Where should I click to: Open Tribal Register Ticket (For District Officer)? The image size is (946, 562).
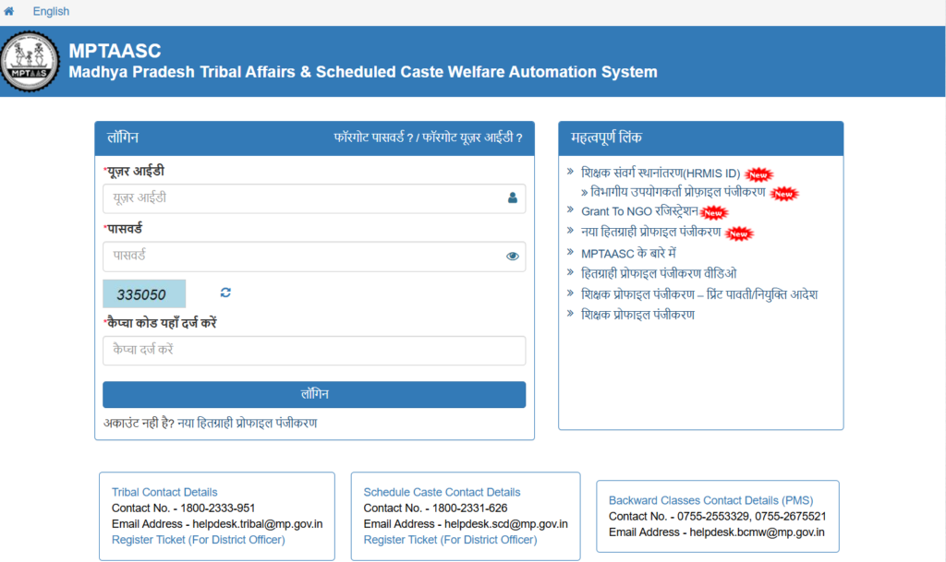[198, 540]
